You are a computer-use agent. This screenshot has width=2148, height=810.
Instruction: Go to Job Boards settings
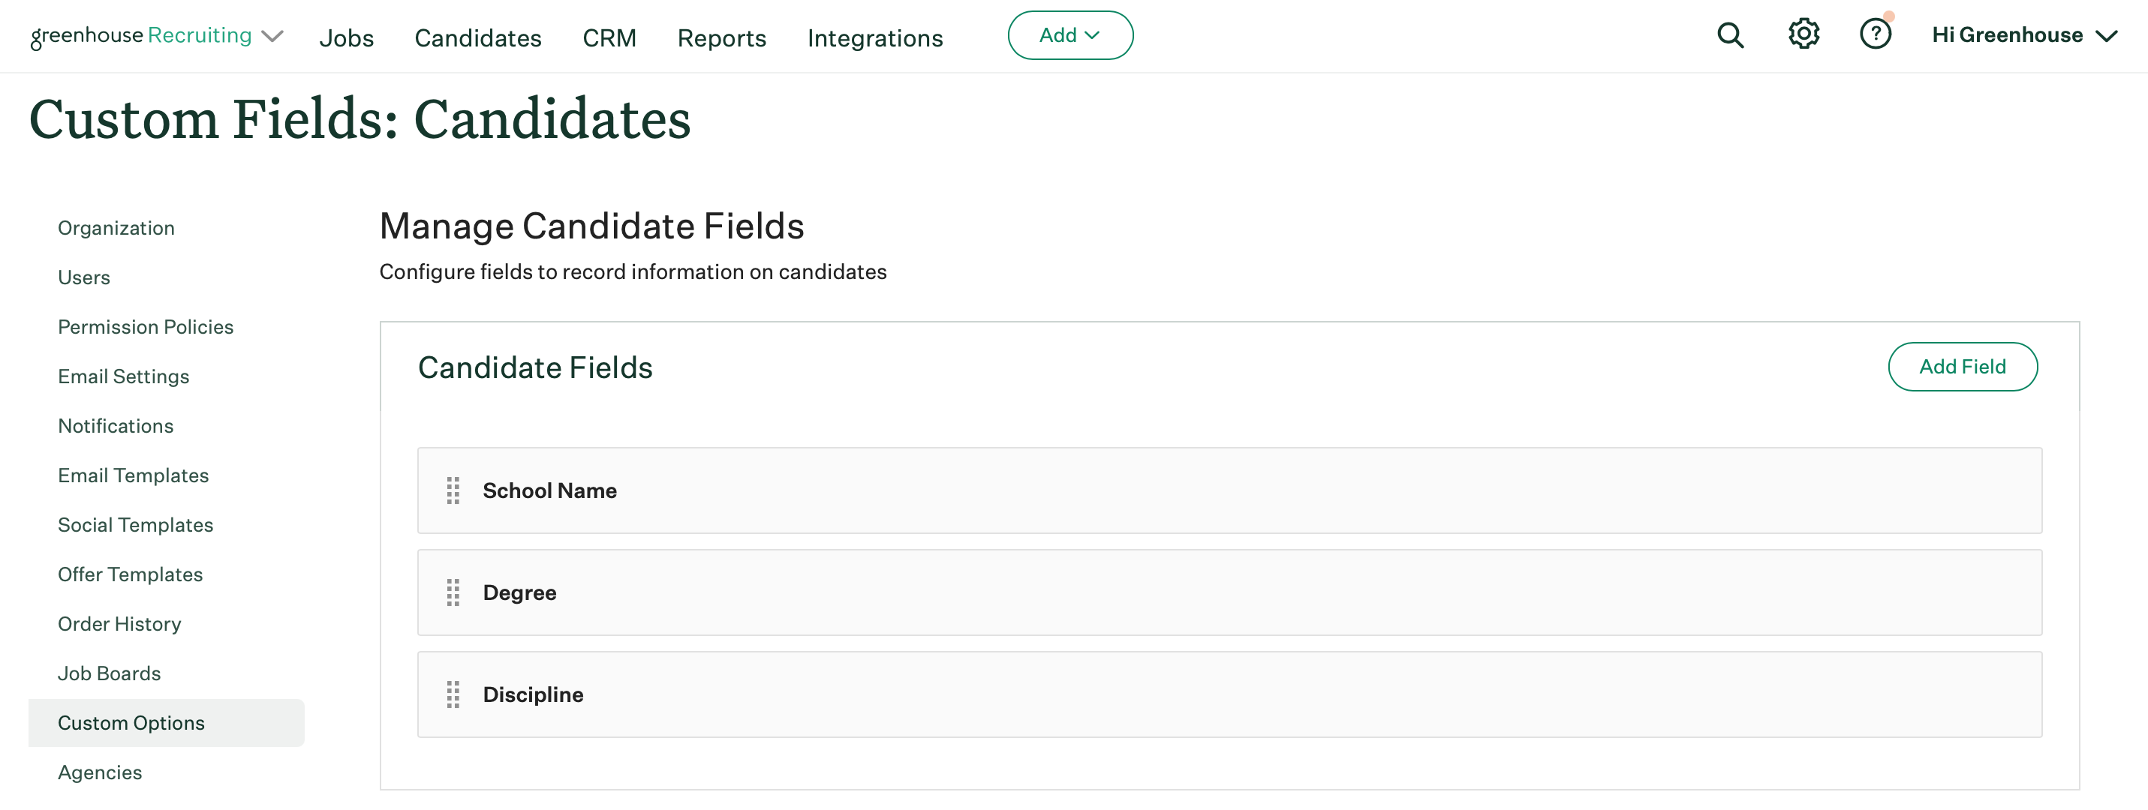point(110,673)
